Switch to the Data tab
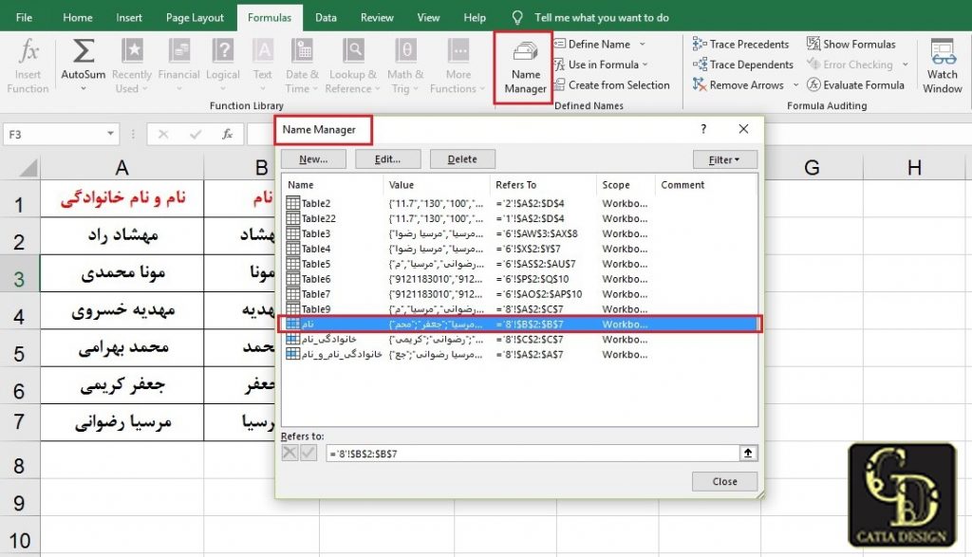This screenshot has height=557, width=972. (327, 17)
